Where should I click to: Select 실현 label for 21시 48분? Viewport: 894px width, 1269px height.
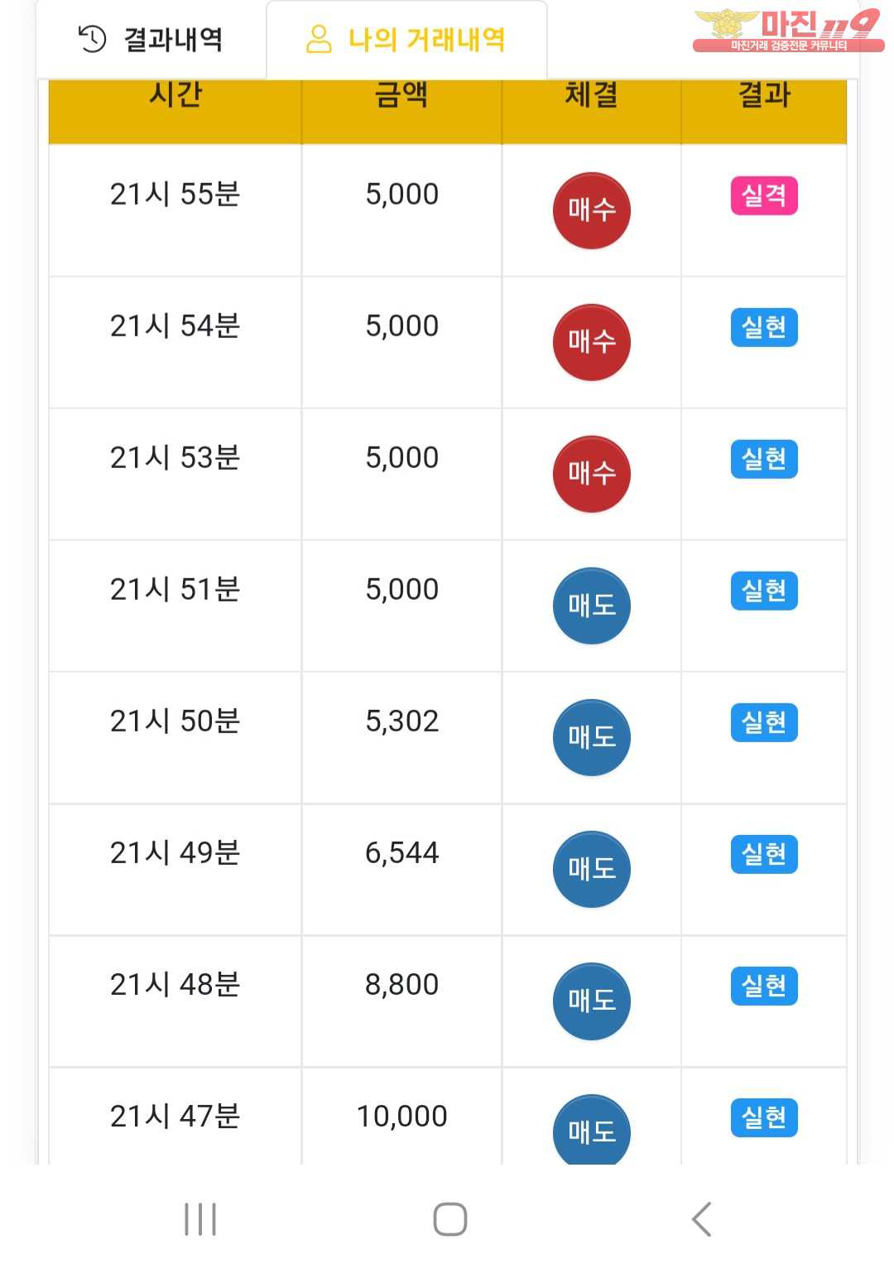764,986
